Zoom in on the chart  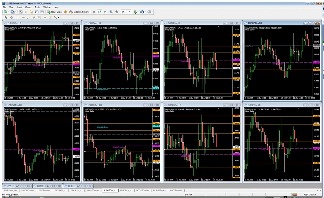[x=111, y=12]
